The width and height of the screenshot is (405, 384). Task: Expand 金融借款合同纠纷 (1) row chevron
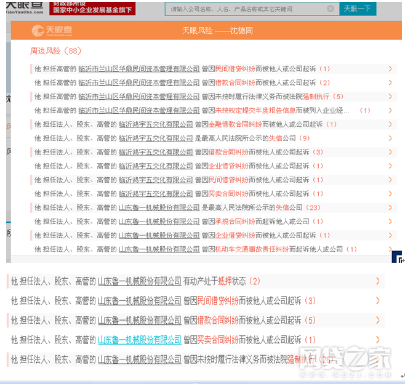[x=390, y=124]
